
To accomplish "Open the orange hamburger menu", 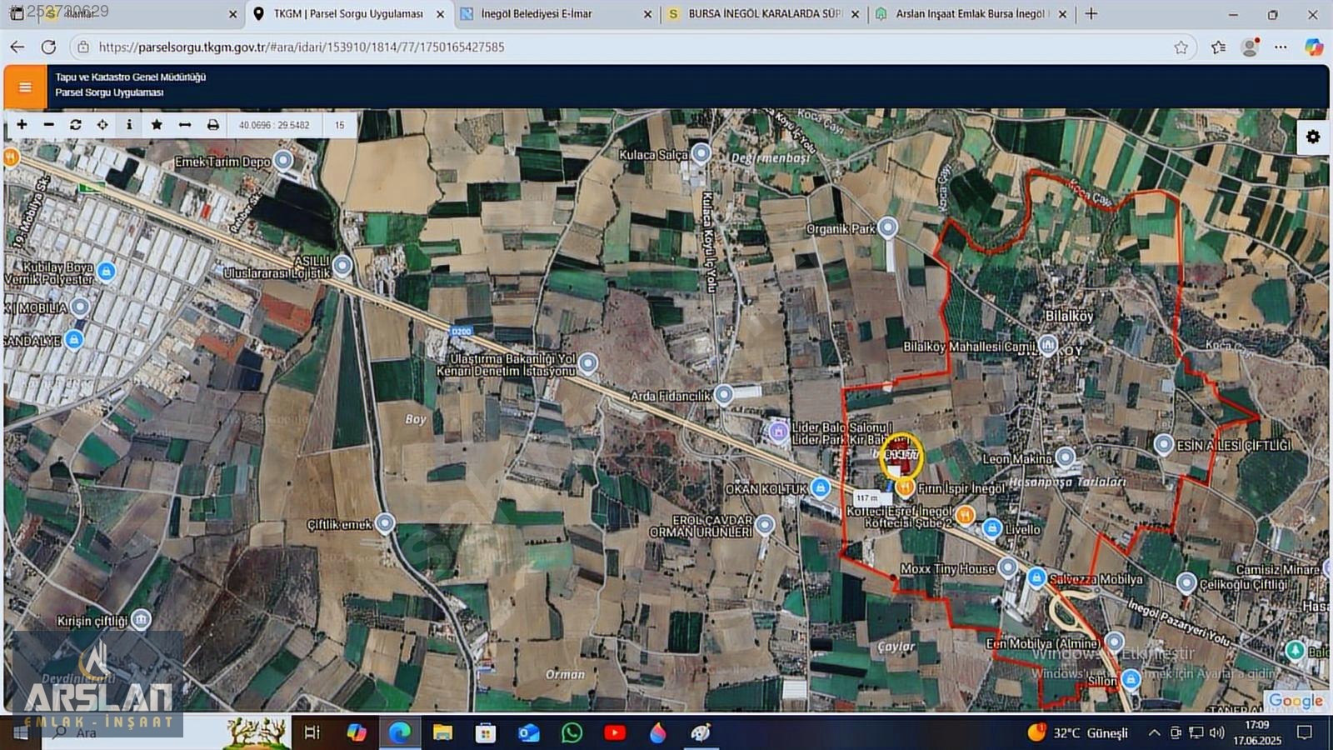I will [25, 87].
